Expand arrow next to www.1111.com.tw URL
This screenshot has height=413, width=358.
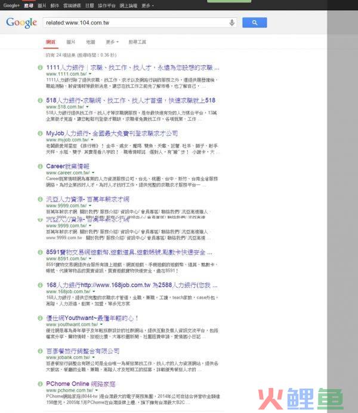(x=90, y=74)
